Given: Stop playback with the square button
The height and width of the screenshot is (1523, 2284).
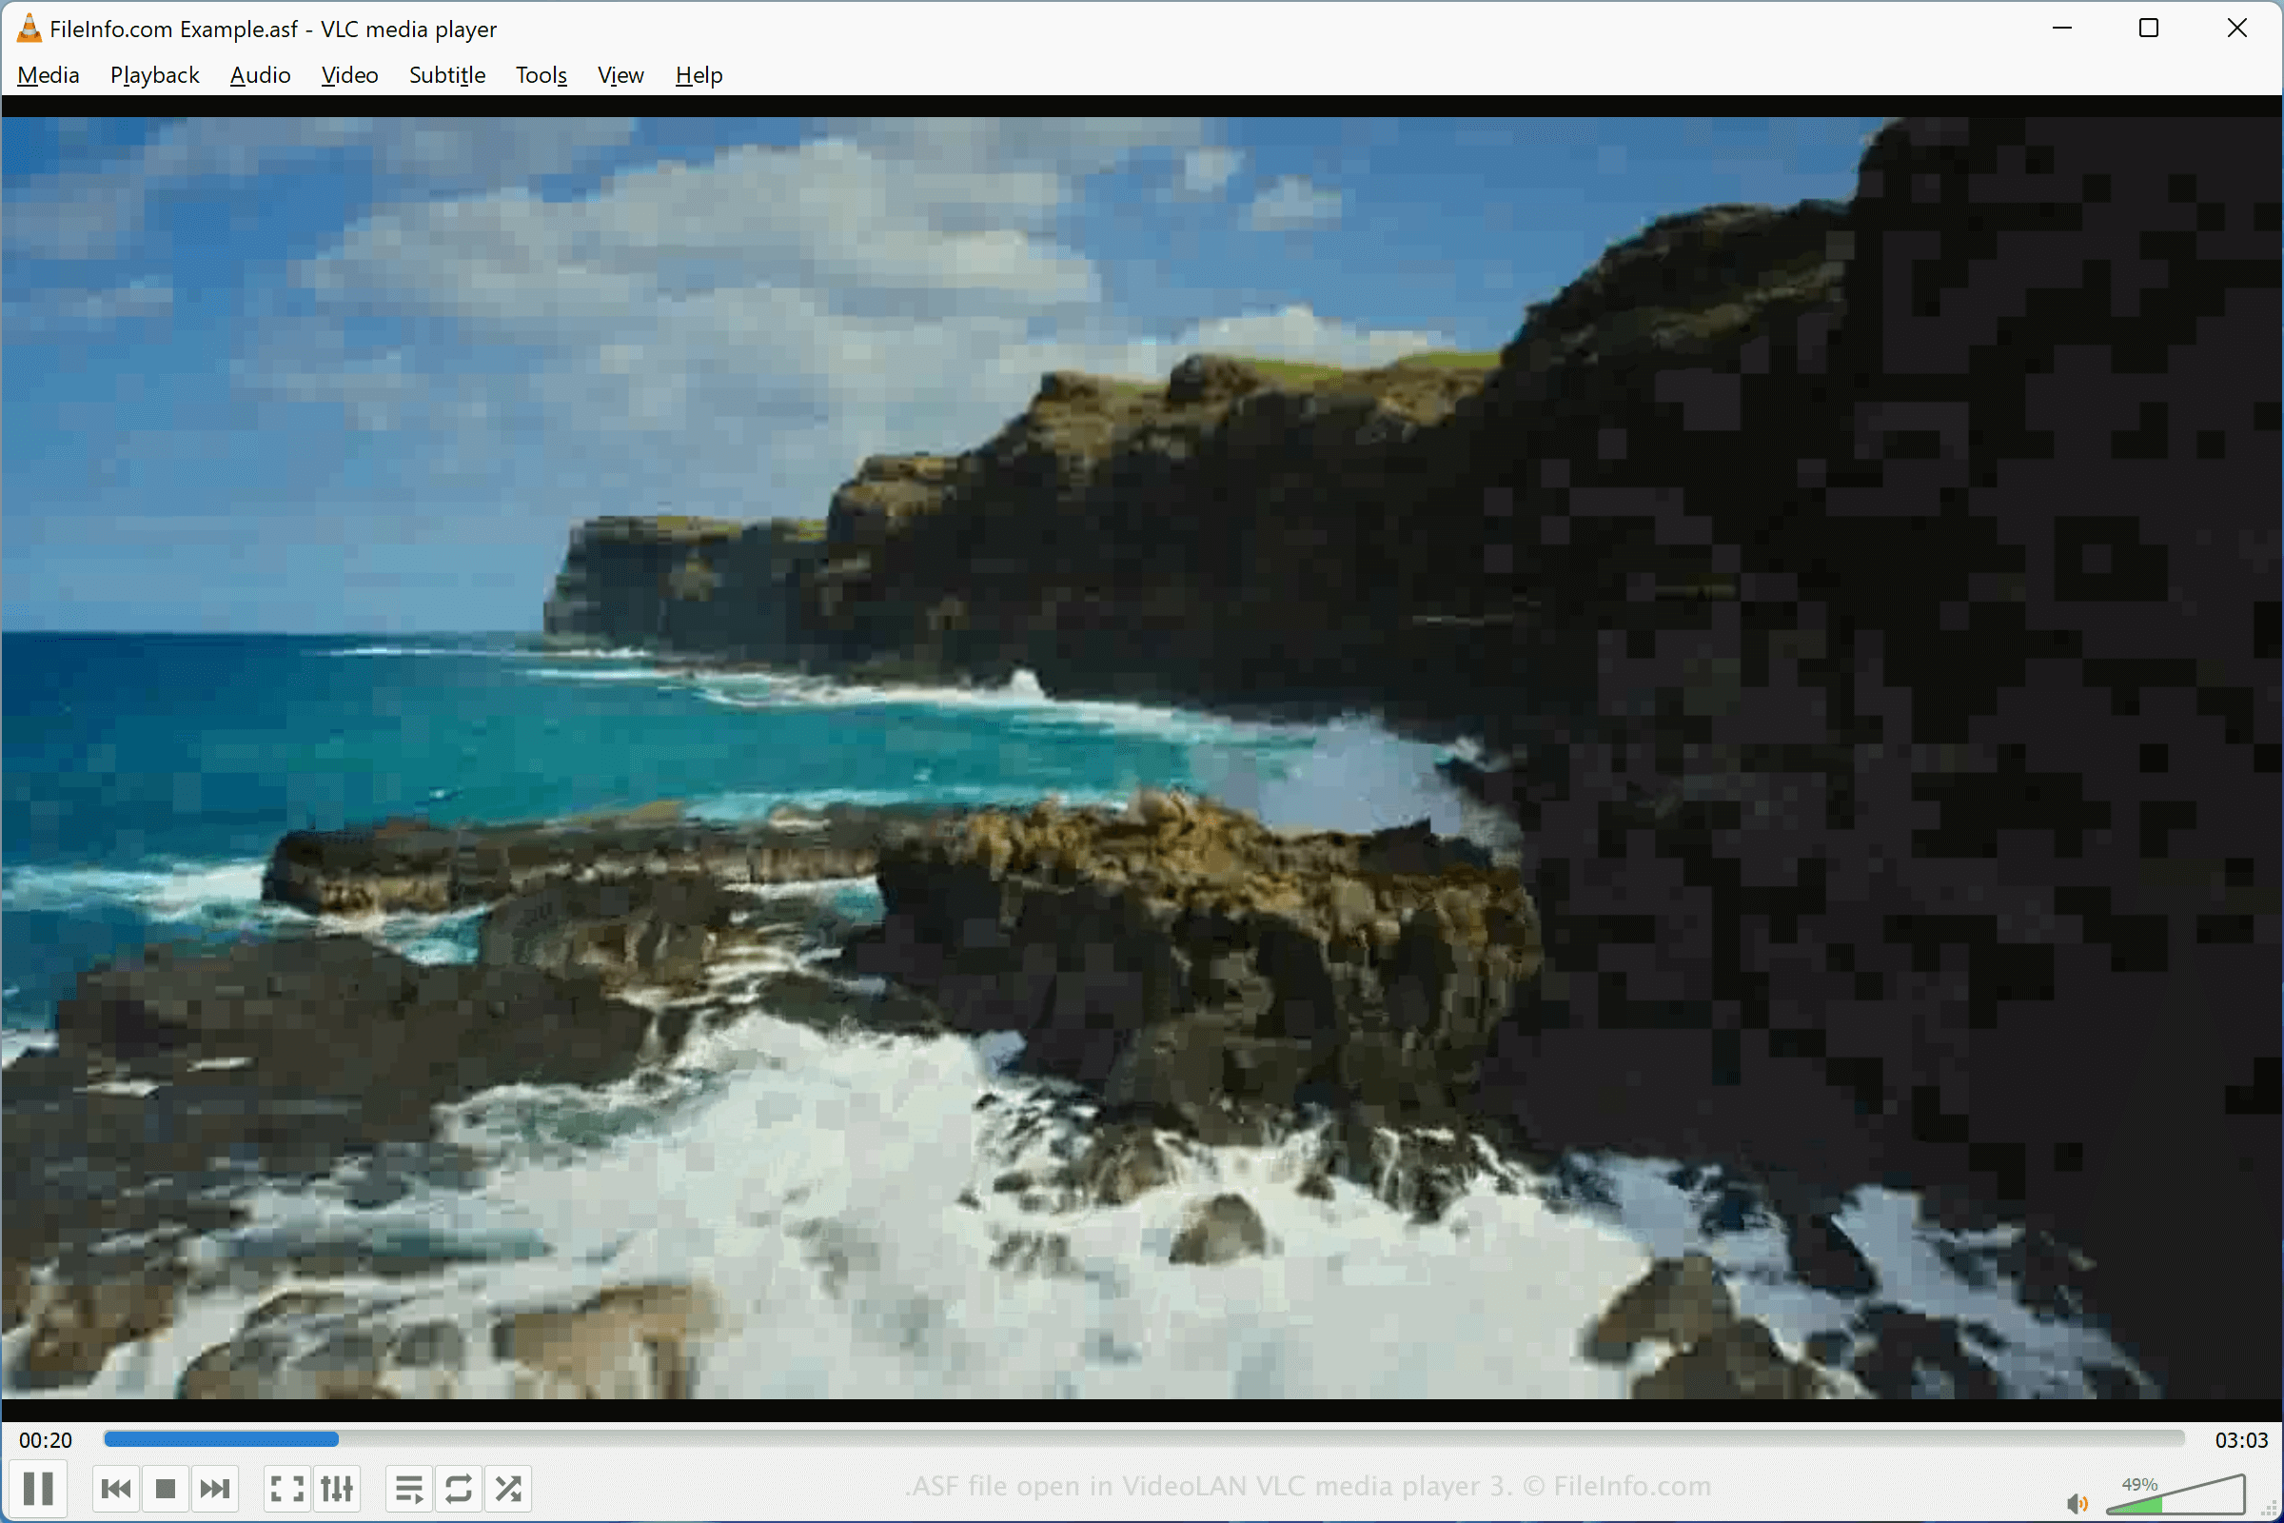Looking at the screenshot, I should click(x=165, y=1487).
